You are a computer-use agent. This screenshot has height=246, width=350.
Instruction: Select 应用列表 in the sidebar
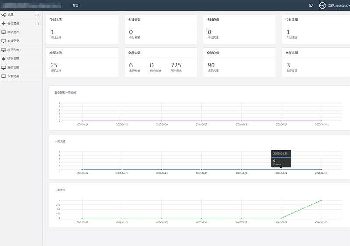click(13, 50)
